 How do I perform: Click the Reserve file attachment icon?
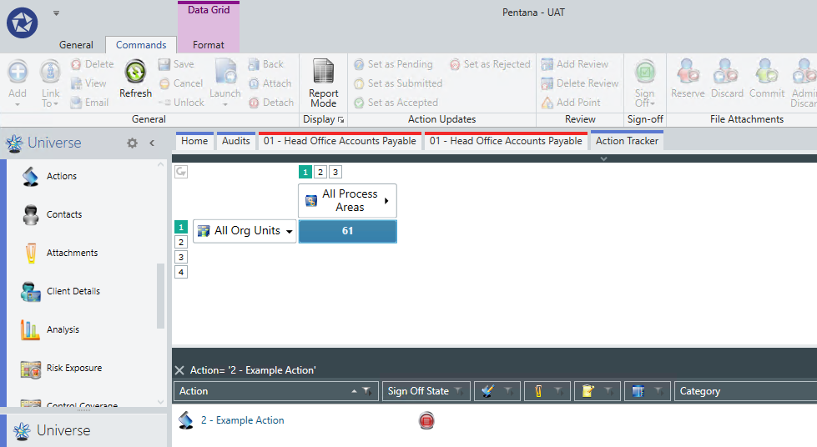688,78
